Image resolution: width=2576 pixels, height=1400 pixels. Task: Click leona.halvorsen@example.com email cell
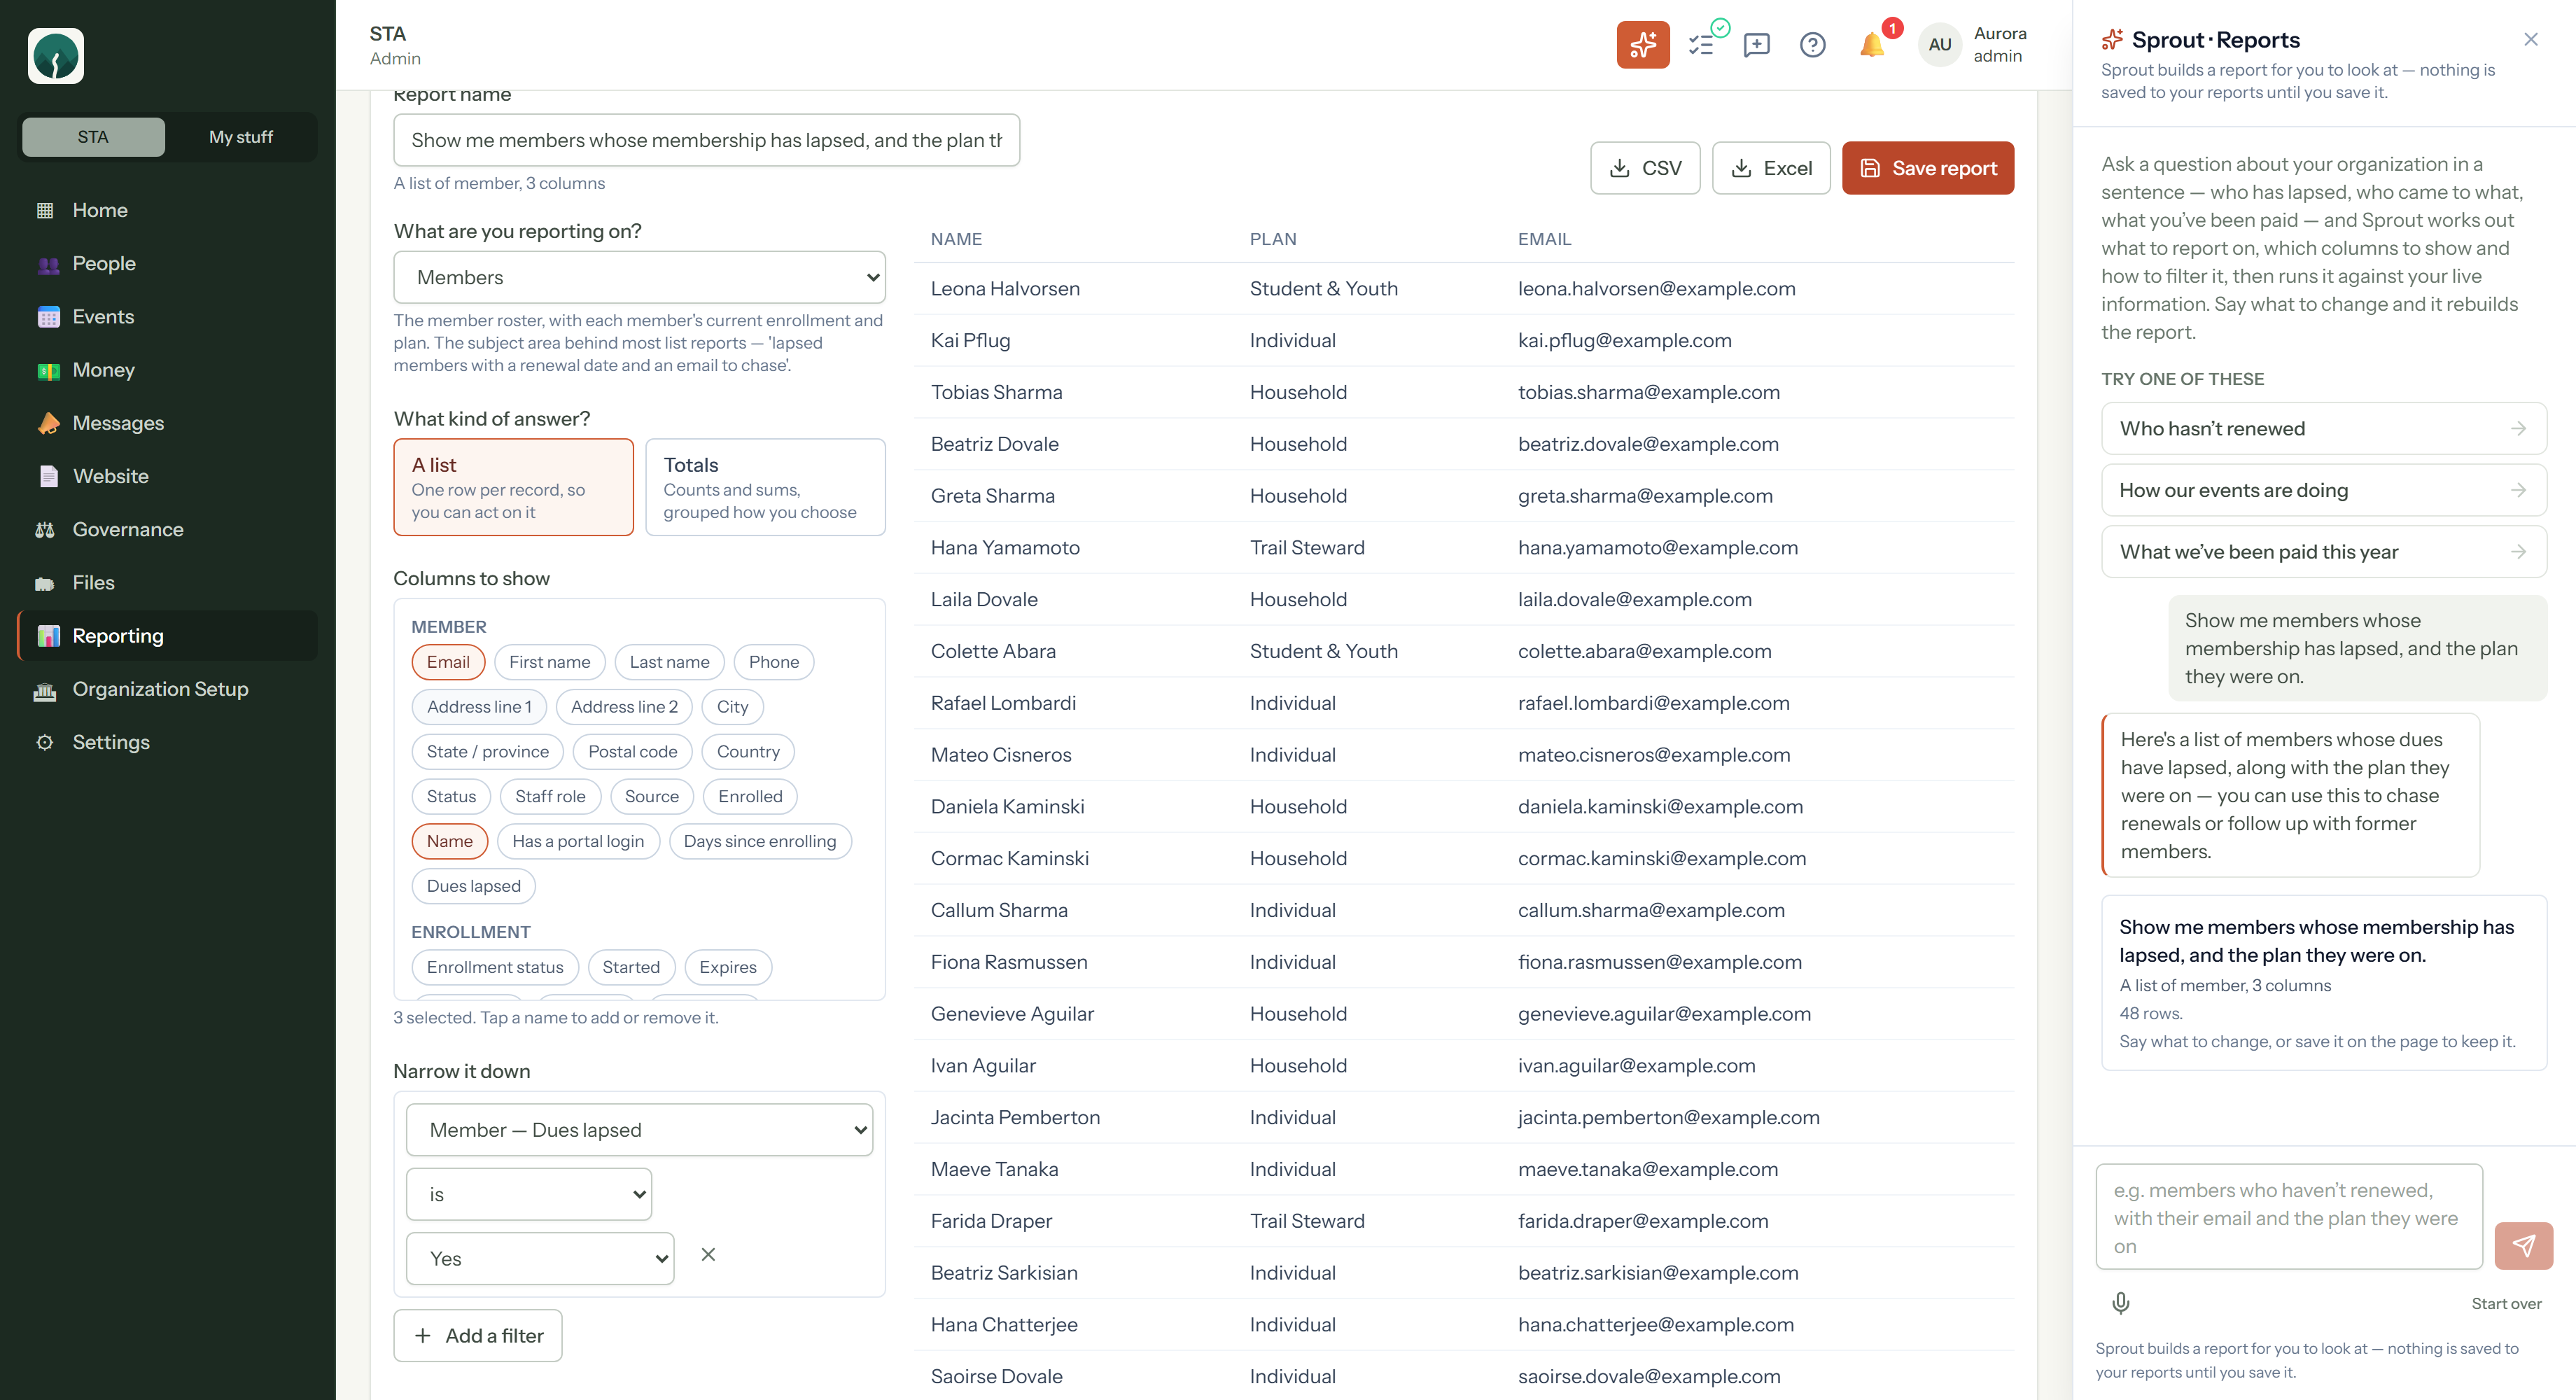pos(1656,289)
